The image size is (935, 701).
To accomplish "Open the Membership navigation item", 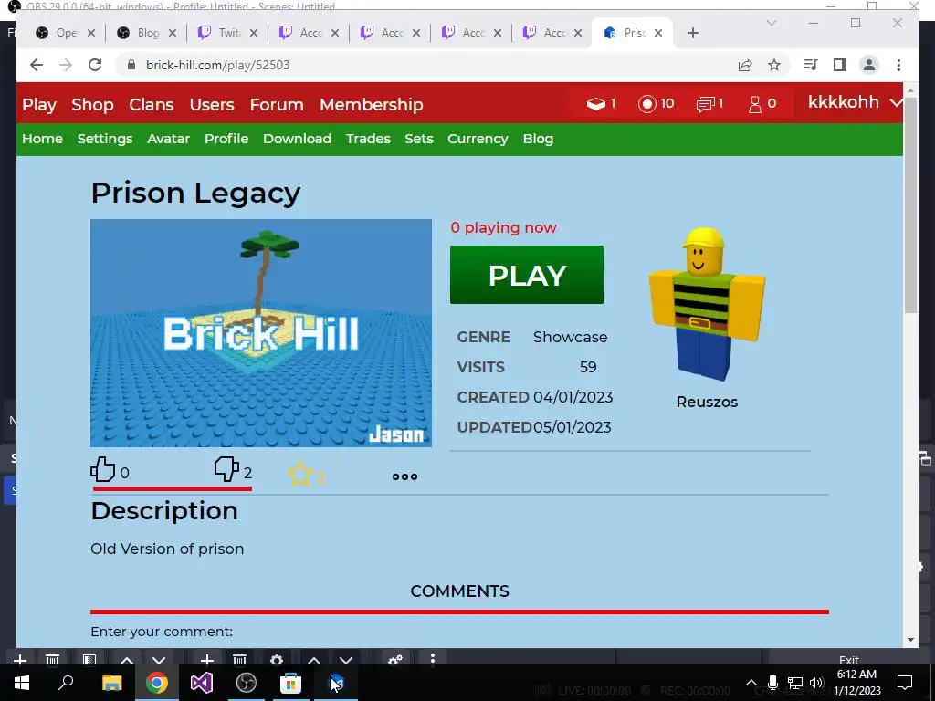I will click(x=372, y=104).
